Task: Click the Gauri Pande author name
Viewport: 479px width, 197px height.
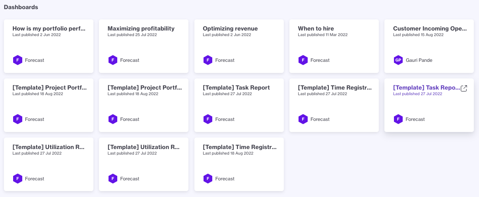Action: coord(419,60)
